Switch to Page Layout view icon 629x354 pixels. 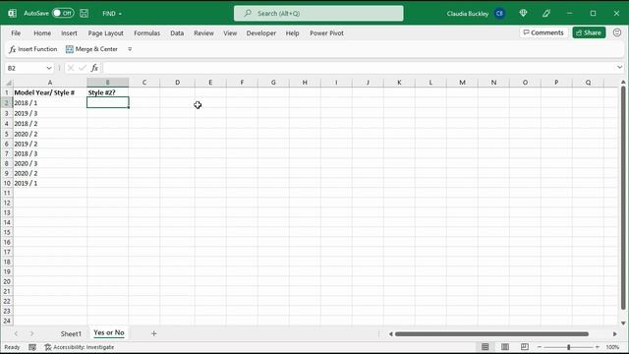click(x=505, y=347)
